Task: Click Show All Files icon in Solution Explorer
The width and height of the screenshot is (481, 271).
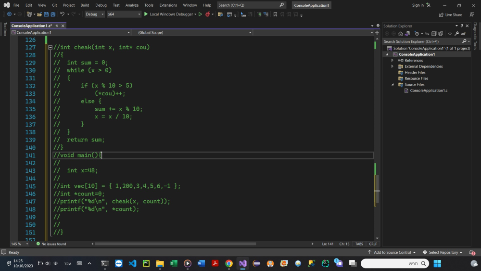Action: tap(441, 34)
